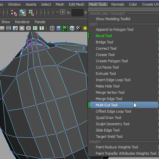
Task: Click the blue sphere shading icon
Action: [15, 28]
